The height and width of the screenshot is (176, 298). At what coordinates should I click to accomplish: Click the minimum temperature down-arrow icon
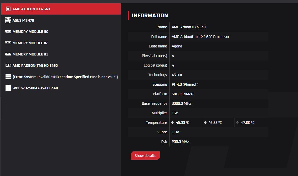(x=173, y=123)
